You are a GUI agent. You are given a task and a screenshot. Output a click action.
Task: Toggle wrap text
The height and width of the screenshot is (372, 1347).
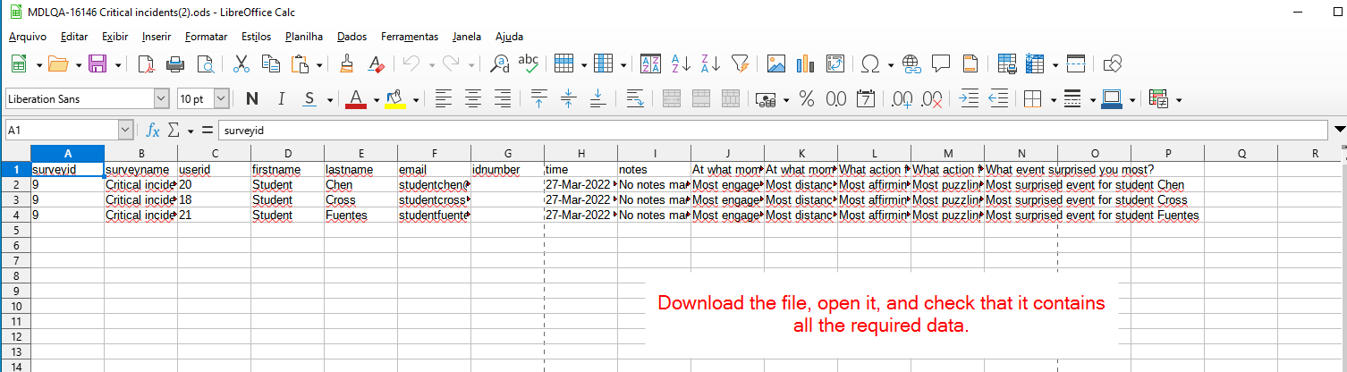[636, 98]
